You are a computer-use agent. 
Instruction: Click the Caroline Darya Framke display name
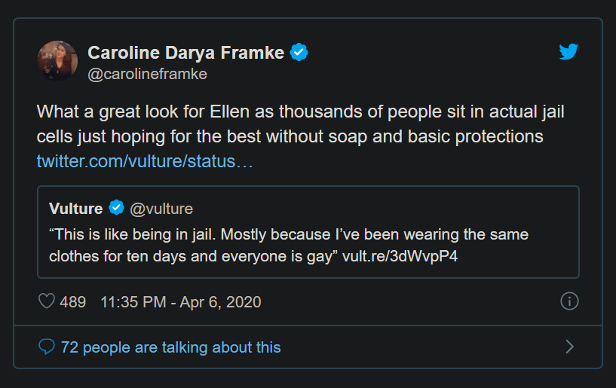coord(185,52)
